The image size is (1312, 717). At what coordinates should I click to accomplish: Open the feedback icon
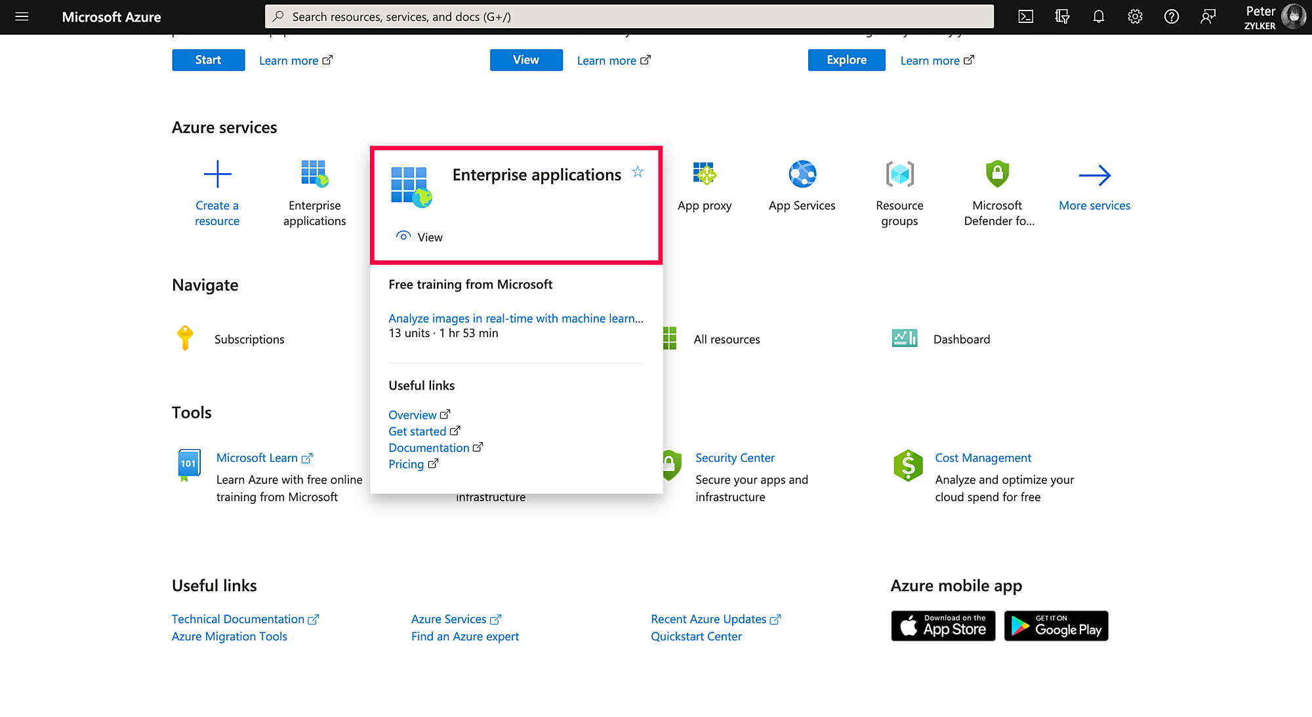coord(1208,17)
